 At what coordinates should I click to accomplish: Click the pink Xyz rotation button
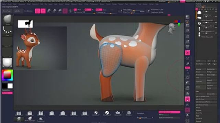pyautogui.click(x=187, y=68)
